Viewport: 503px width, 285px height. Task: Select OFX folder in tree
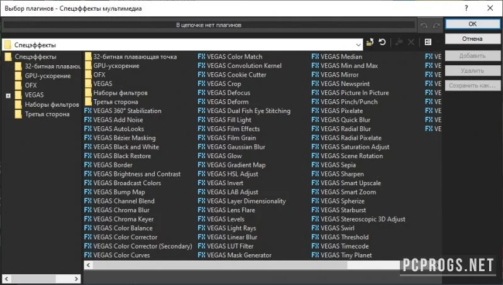26,85
